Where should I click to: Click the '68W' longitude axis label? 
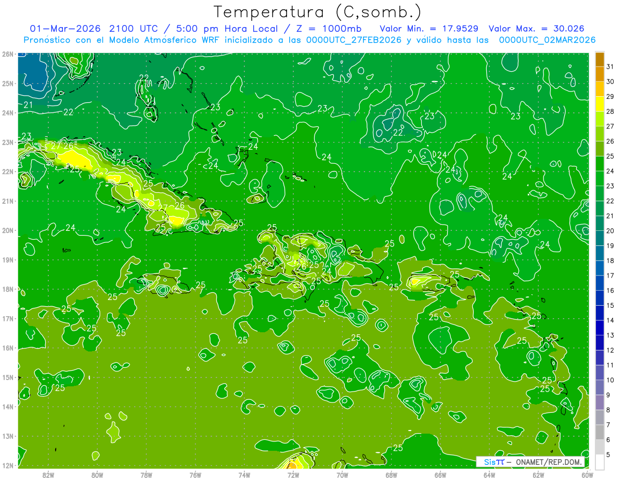coord(392,475)
